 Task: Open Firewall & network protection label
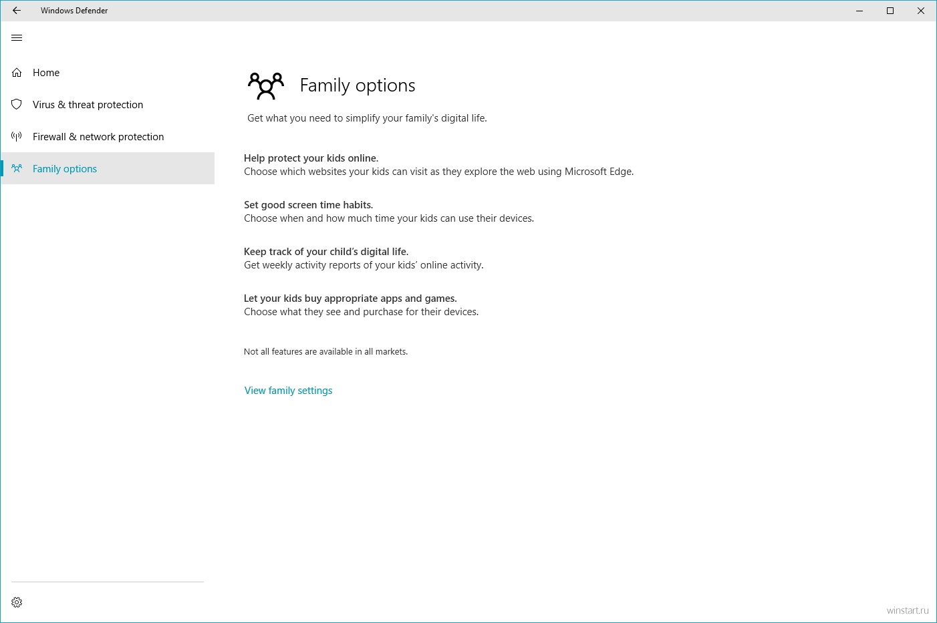coord(98,137)
